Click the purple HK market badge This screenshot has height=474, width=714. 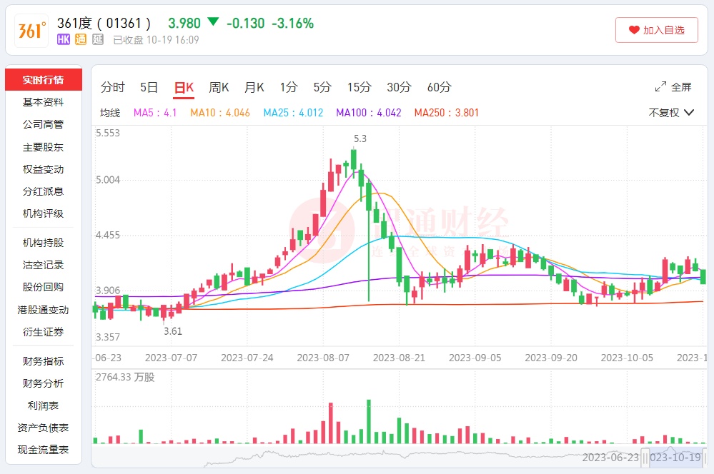click(64, 40)
